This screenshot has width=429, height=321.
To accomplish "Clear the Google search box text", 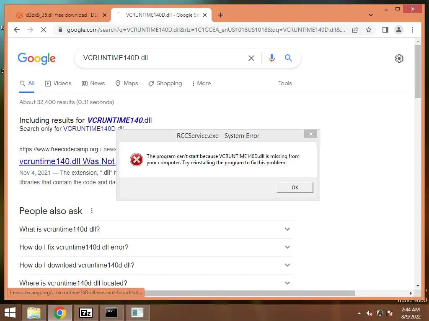I will coord(251,58).
